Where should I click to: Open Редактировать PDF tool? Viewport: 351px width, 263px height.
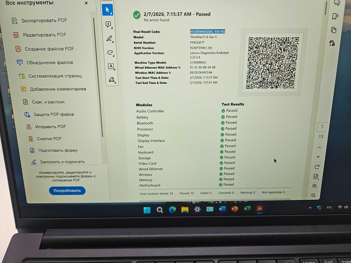click(x=40, y=35)
